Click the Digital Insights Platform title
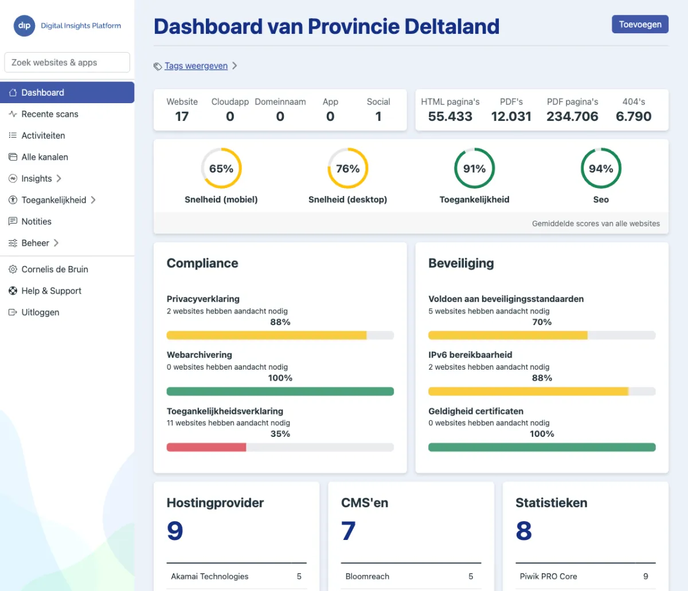Image resolution: width=688 pixels, height=591 pixels. (81, 26)
